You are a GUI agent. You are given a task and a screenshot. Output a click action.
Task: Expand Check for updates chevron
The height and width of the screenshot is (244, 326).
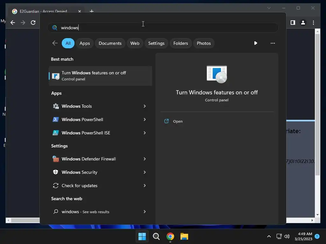pyautogui.click(x=145, y=186)
